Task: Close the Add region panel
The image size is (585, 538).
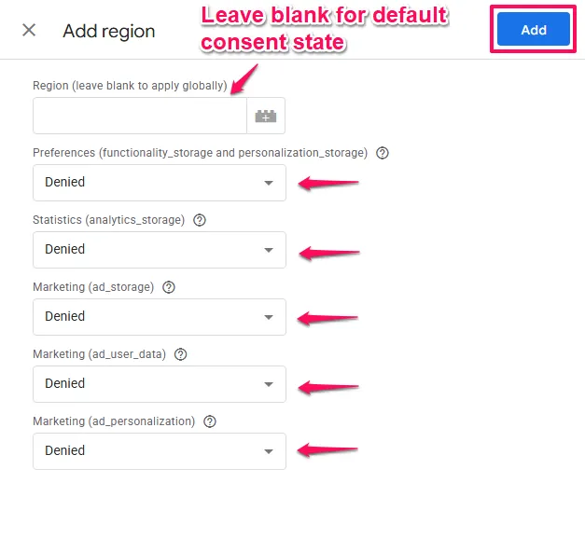Action: pos(29,30)
